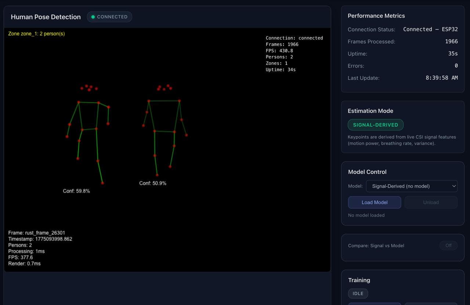Viewport: 470px width, 305px height.
Task: Click the 'Frame: rust_frame_26301' text
Action: pyautogui.click(x=37, y=233)
